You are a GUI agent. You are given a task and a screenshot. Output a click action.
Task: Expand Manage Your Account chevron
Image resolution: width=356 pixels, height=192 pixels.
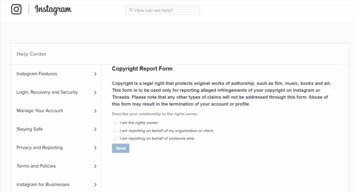pos(95,111)
